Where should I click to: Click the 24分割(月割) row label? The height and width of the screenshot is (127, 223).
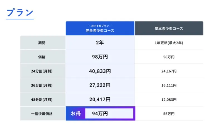43,71
